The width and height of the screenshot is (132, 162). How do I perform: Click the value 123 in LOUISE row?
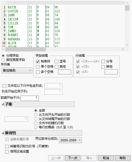(x=57, y=11)
